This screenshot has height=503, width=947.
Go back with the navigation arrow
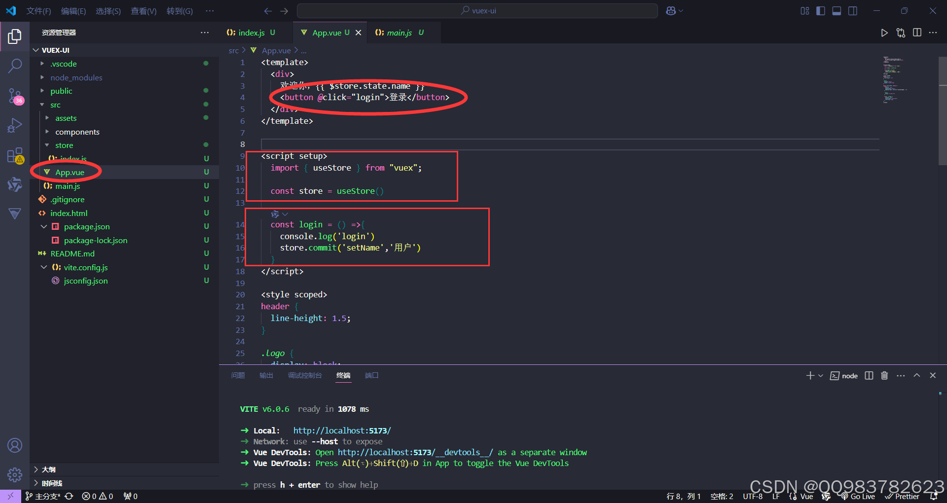coord(268,11)
